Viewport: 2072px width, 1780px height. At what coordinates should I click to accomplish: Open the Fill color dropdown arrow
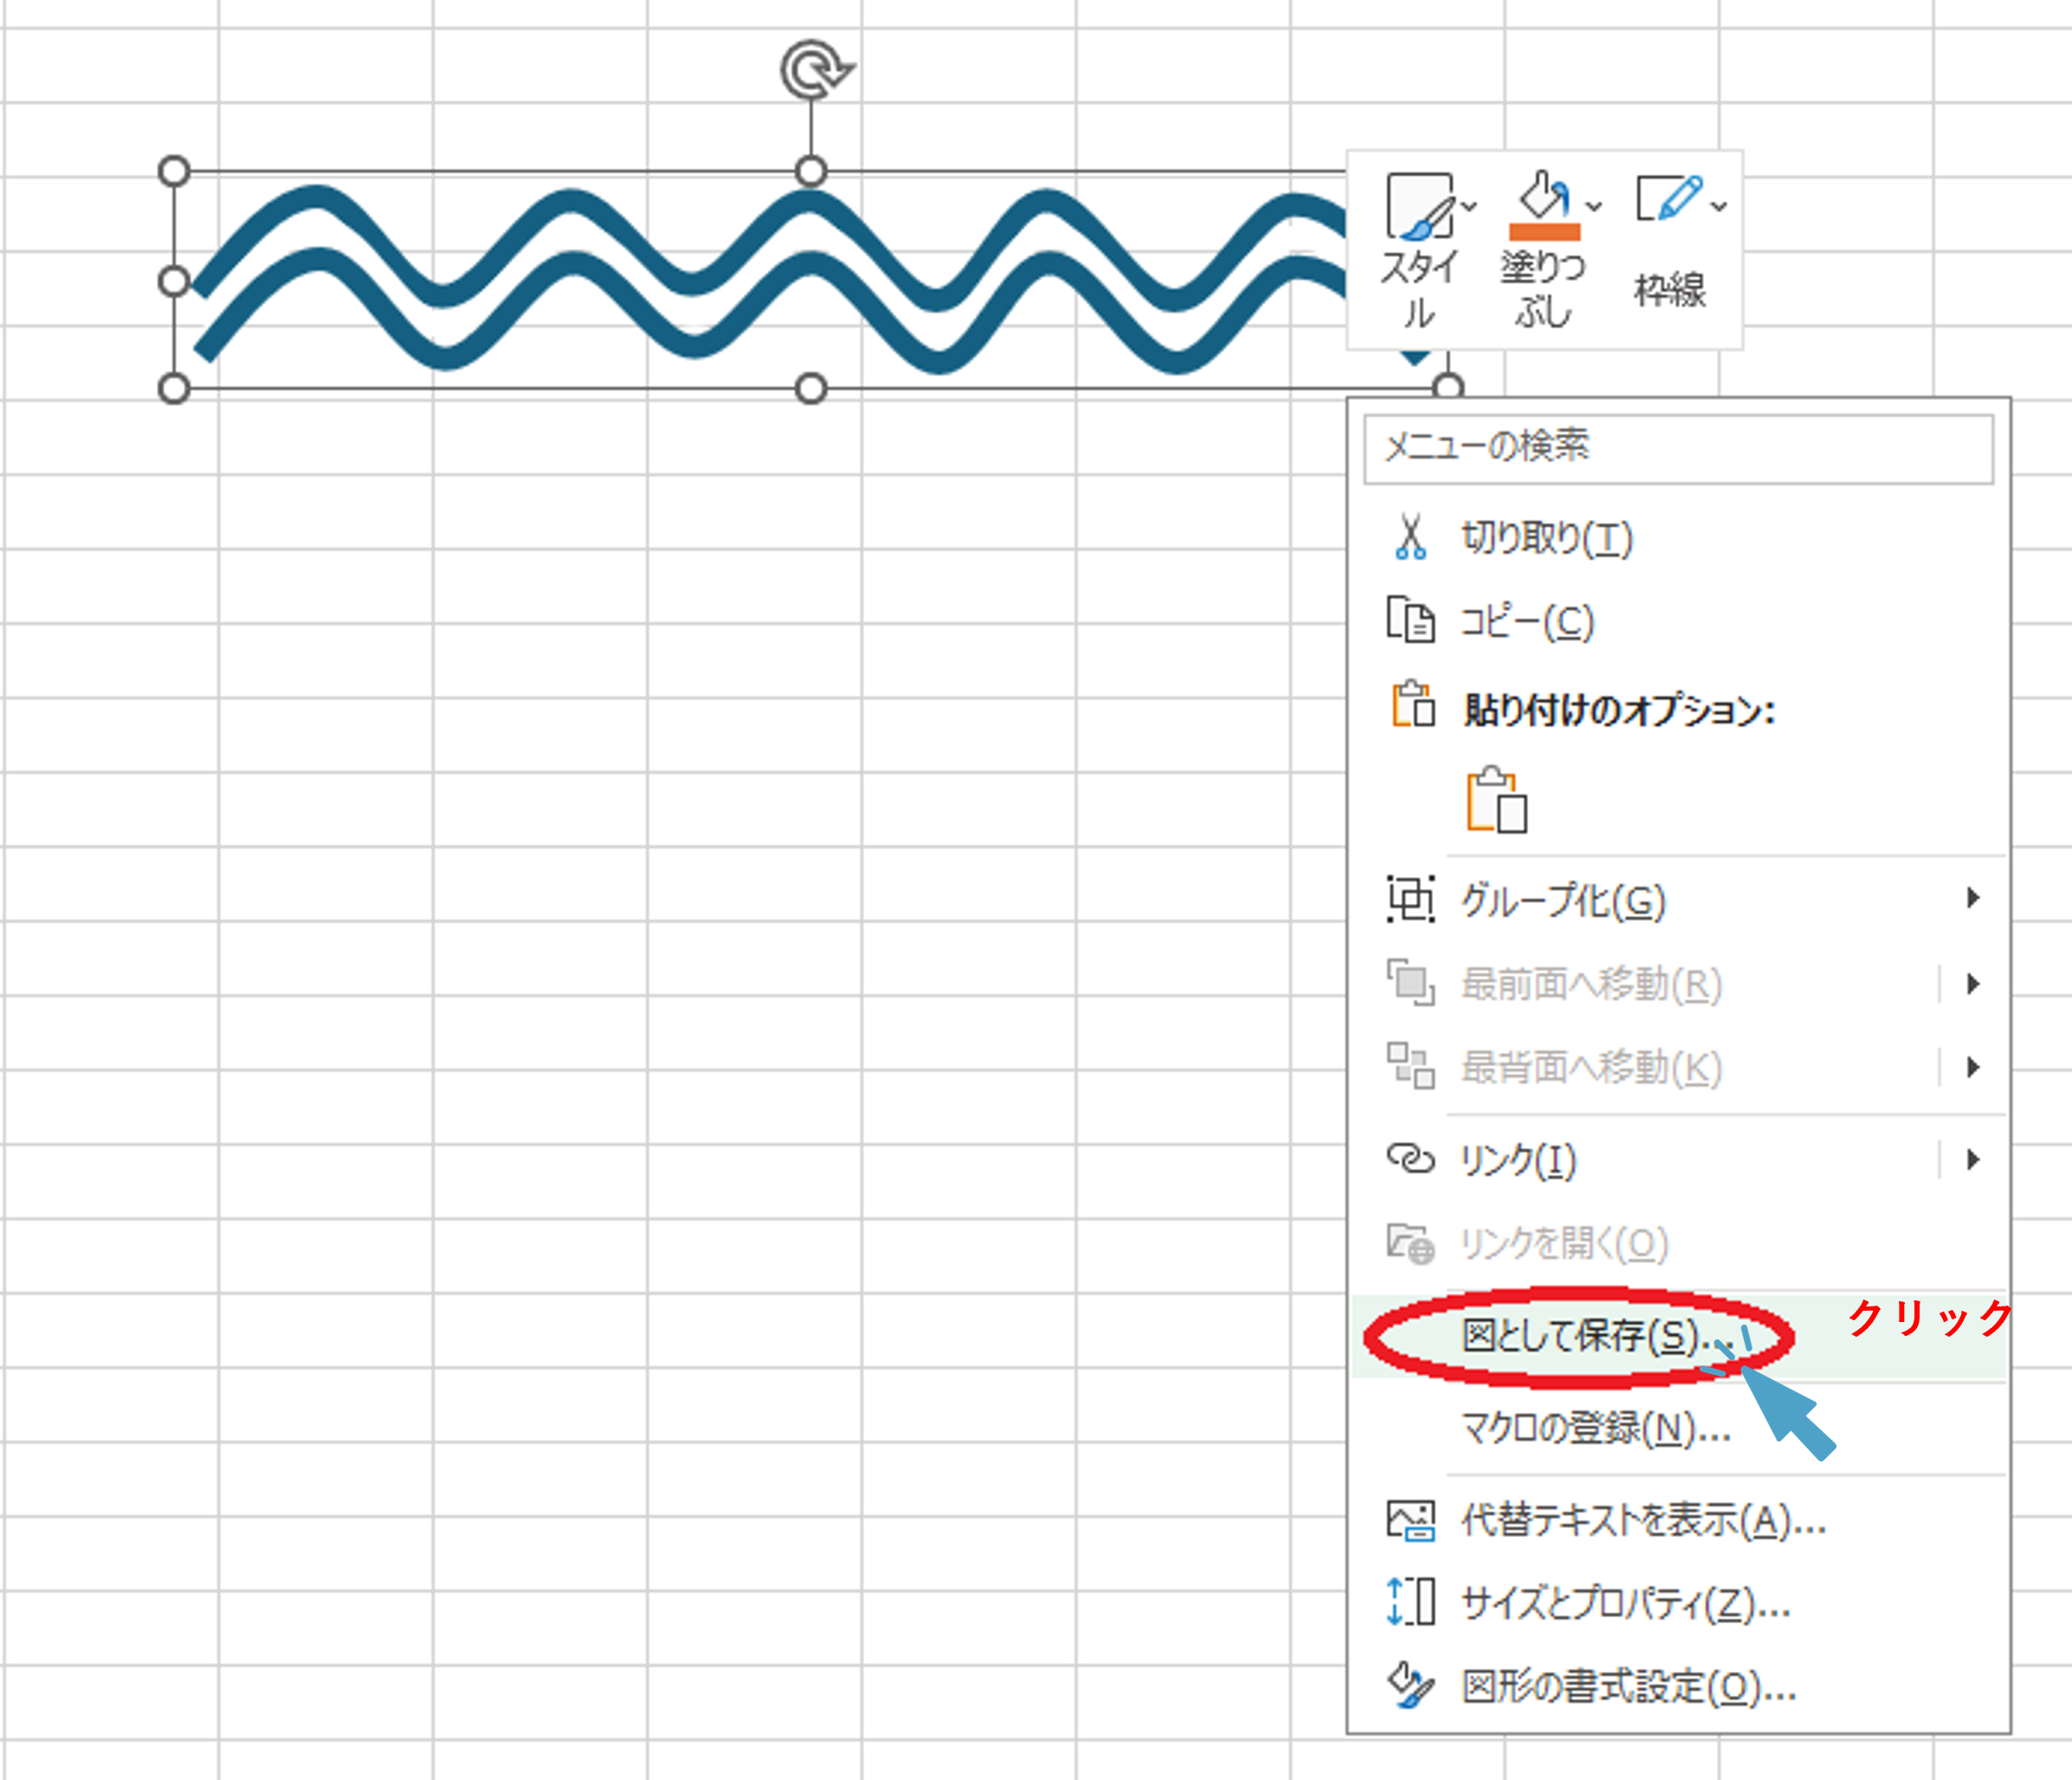tap(1594, 207)
